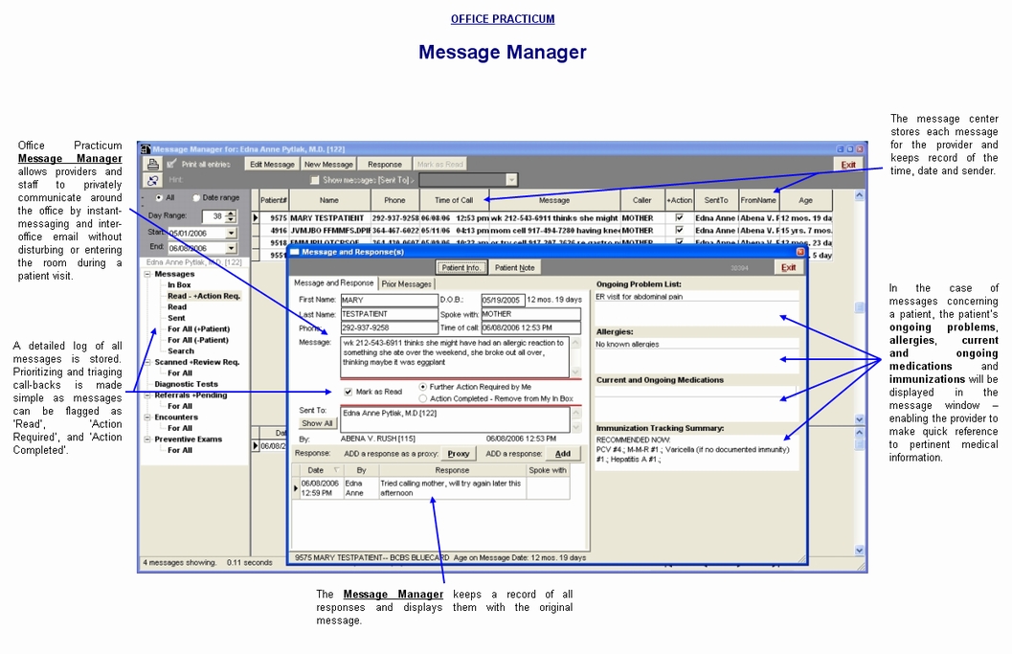The width and height of the screenshot is (1012, 654).
Task: Select the Search tree item
Action: point(181,350)
